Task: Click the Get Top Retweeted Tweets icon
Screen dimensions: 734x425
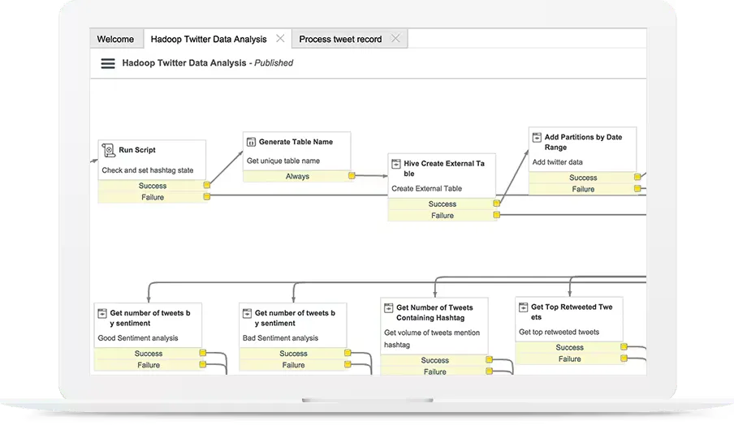Action: (x=523, y=307)
